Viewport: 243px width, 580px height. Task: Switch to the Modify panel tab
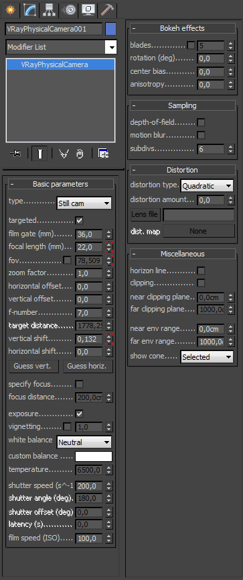[29, 10]
